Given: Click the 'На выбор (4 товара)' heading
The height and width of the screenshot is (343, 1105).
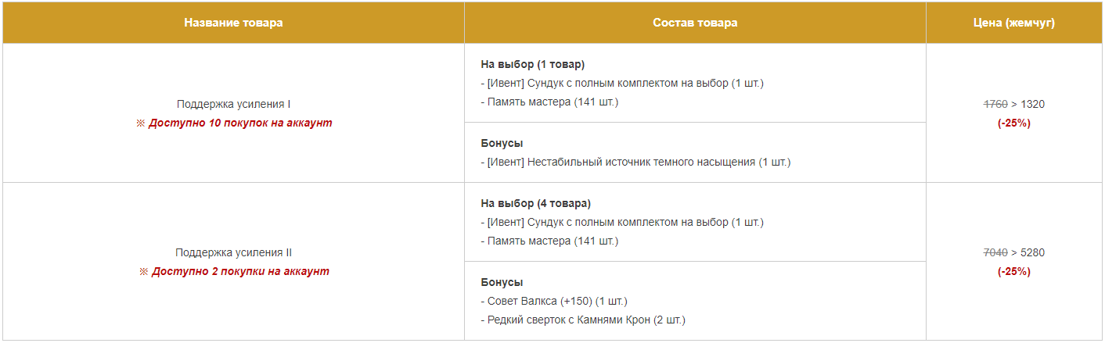Looking at the screenshot, I should 536,203.
